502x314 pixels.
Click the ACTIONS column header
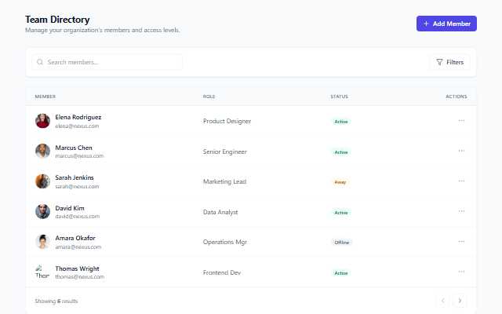tap(457, 97)
